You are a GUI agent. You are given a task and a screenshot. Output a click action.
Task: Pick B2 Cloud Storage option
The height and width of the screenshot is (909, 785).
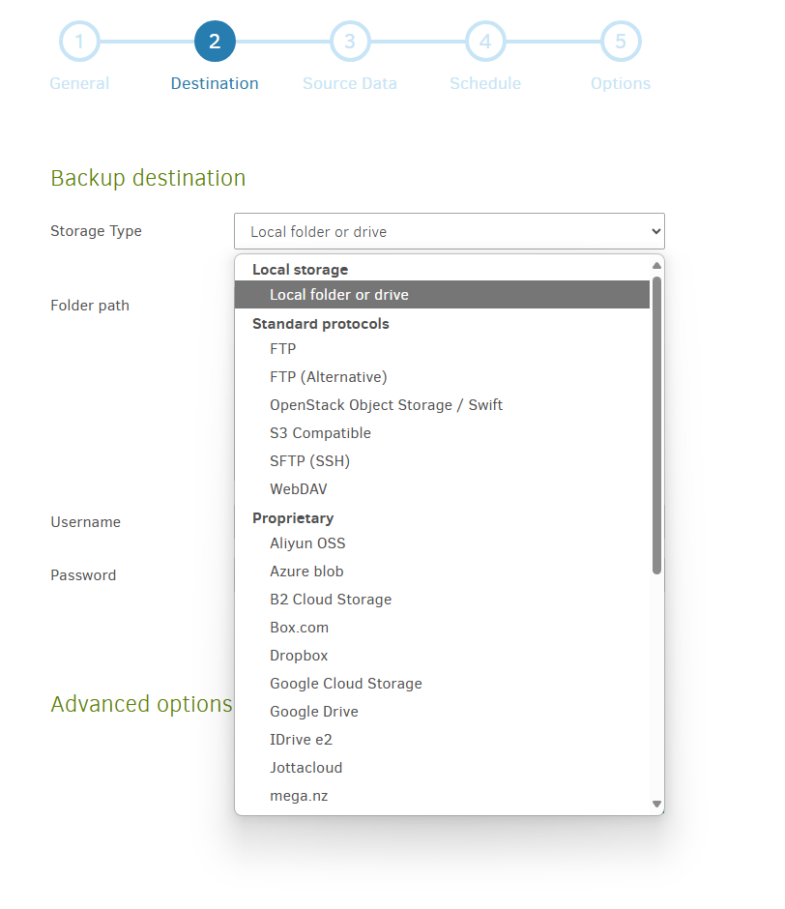(x=331, y=599)
